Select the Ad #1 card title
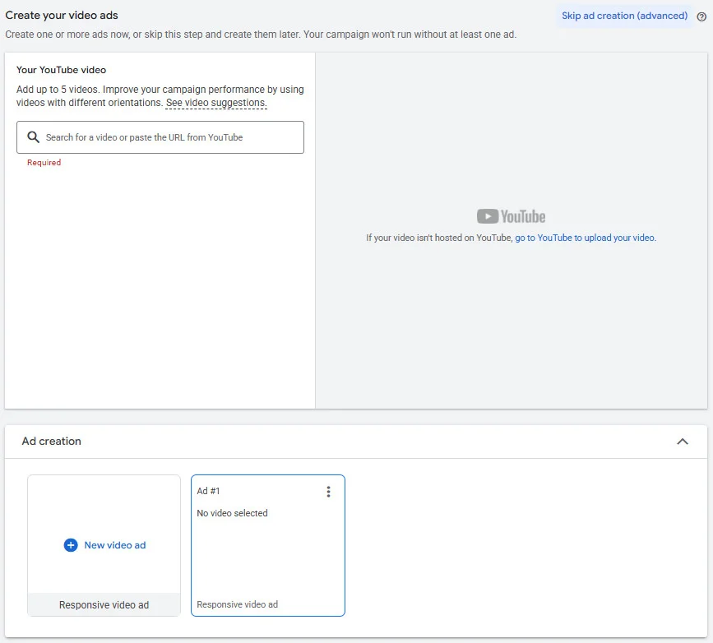This screenshot has width=713, height=643. click(209, 492)
